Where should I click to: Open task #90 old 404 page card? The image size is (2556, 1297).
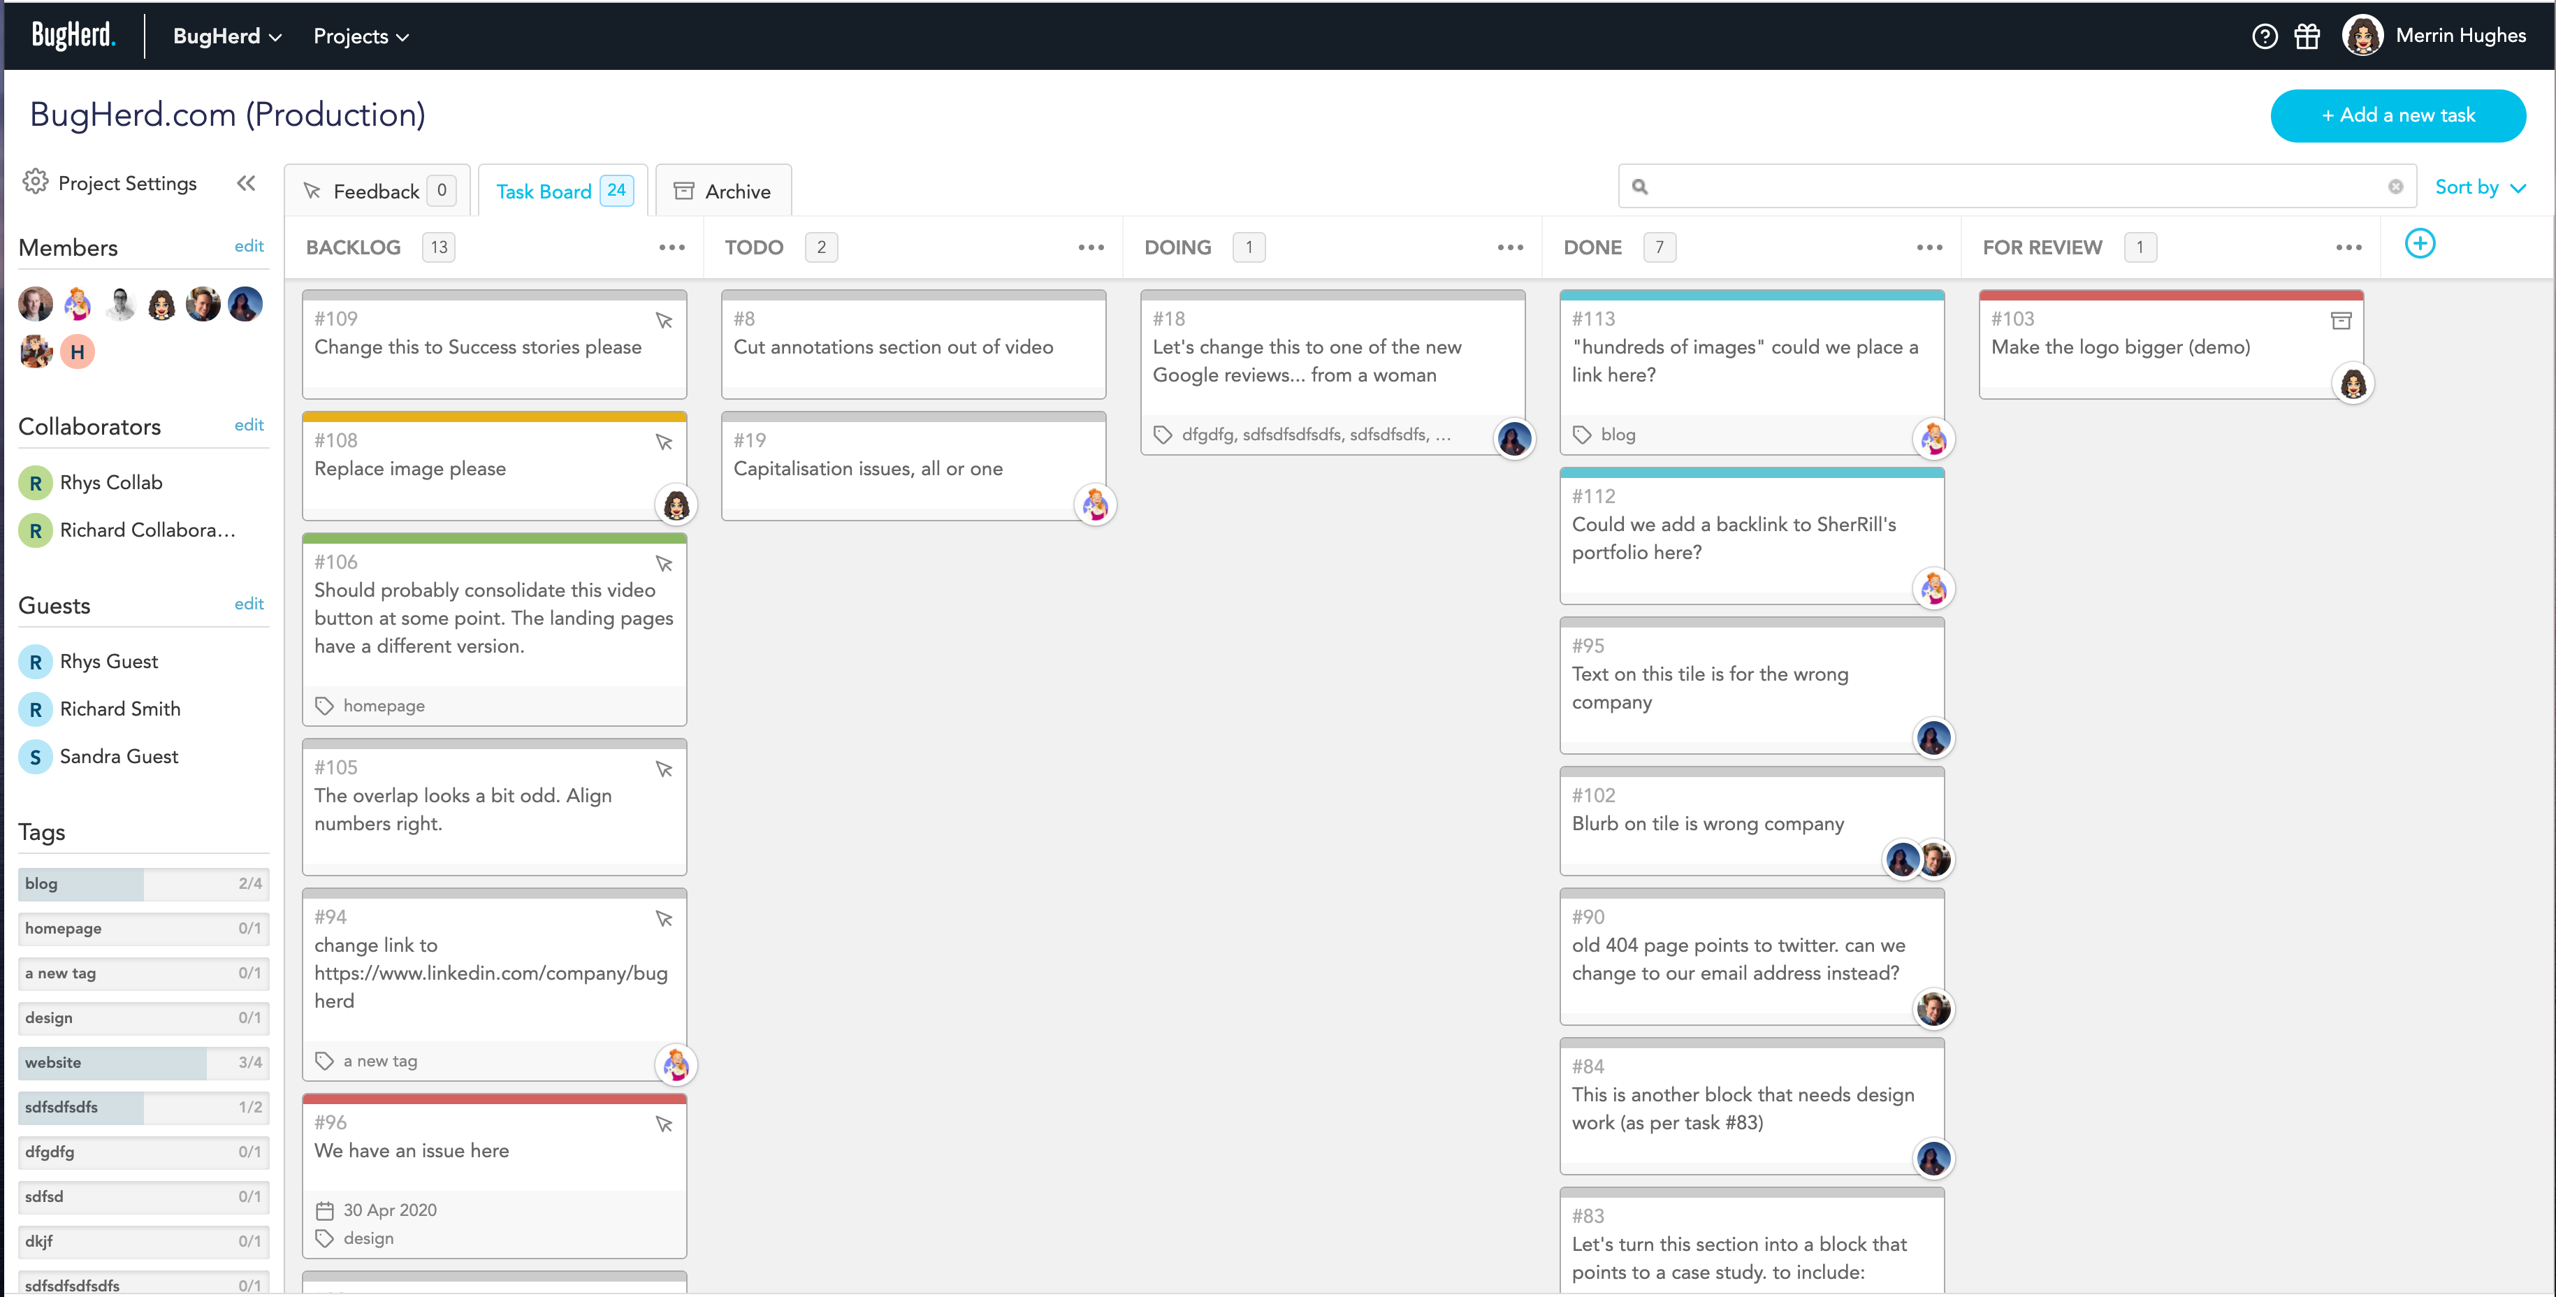point(1751,957)
